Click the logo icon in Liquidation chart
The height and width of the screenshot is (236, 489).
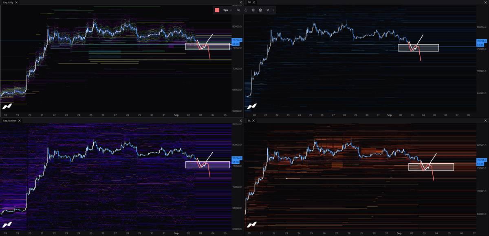7,225
